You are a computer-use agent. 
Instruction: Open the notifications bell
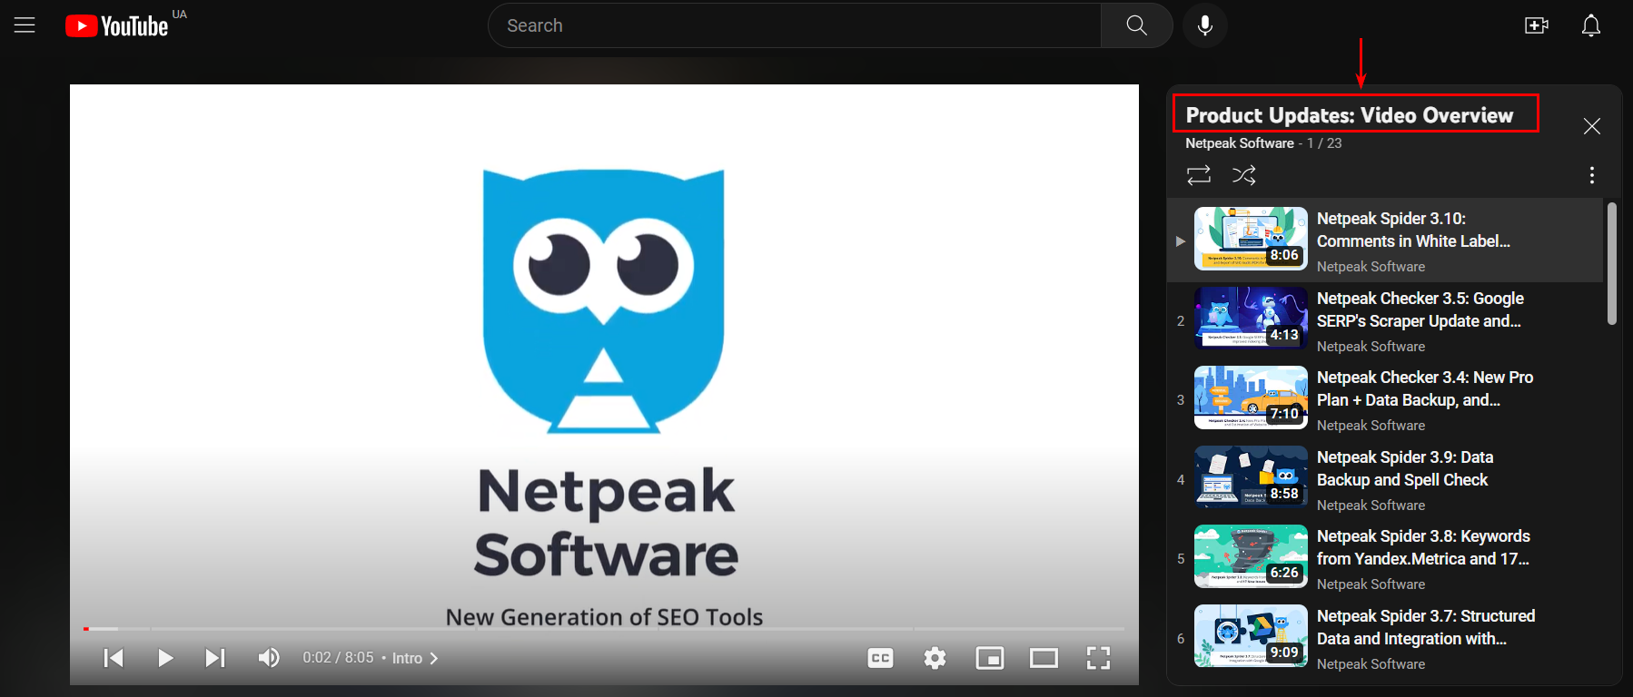pyautogui.click(x=1590, y=25)
